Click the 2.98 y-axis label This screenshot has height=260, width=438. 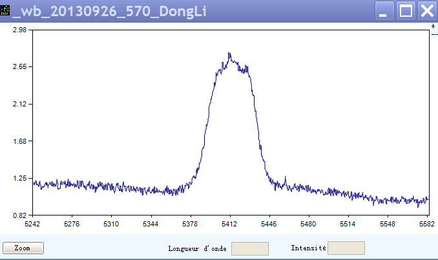pos(18,30)
